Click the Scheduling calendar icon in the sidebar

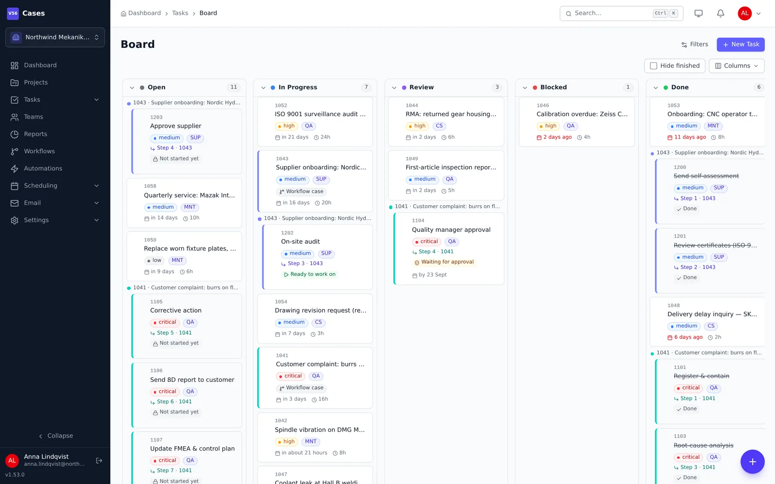point(15,186)
